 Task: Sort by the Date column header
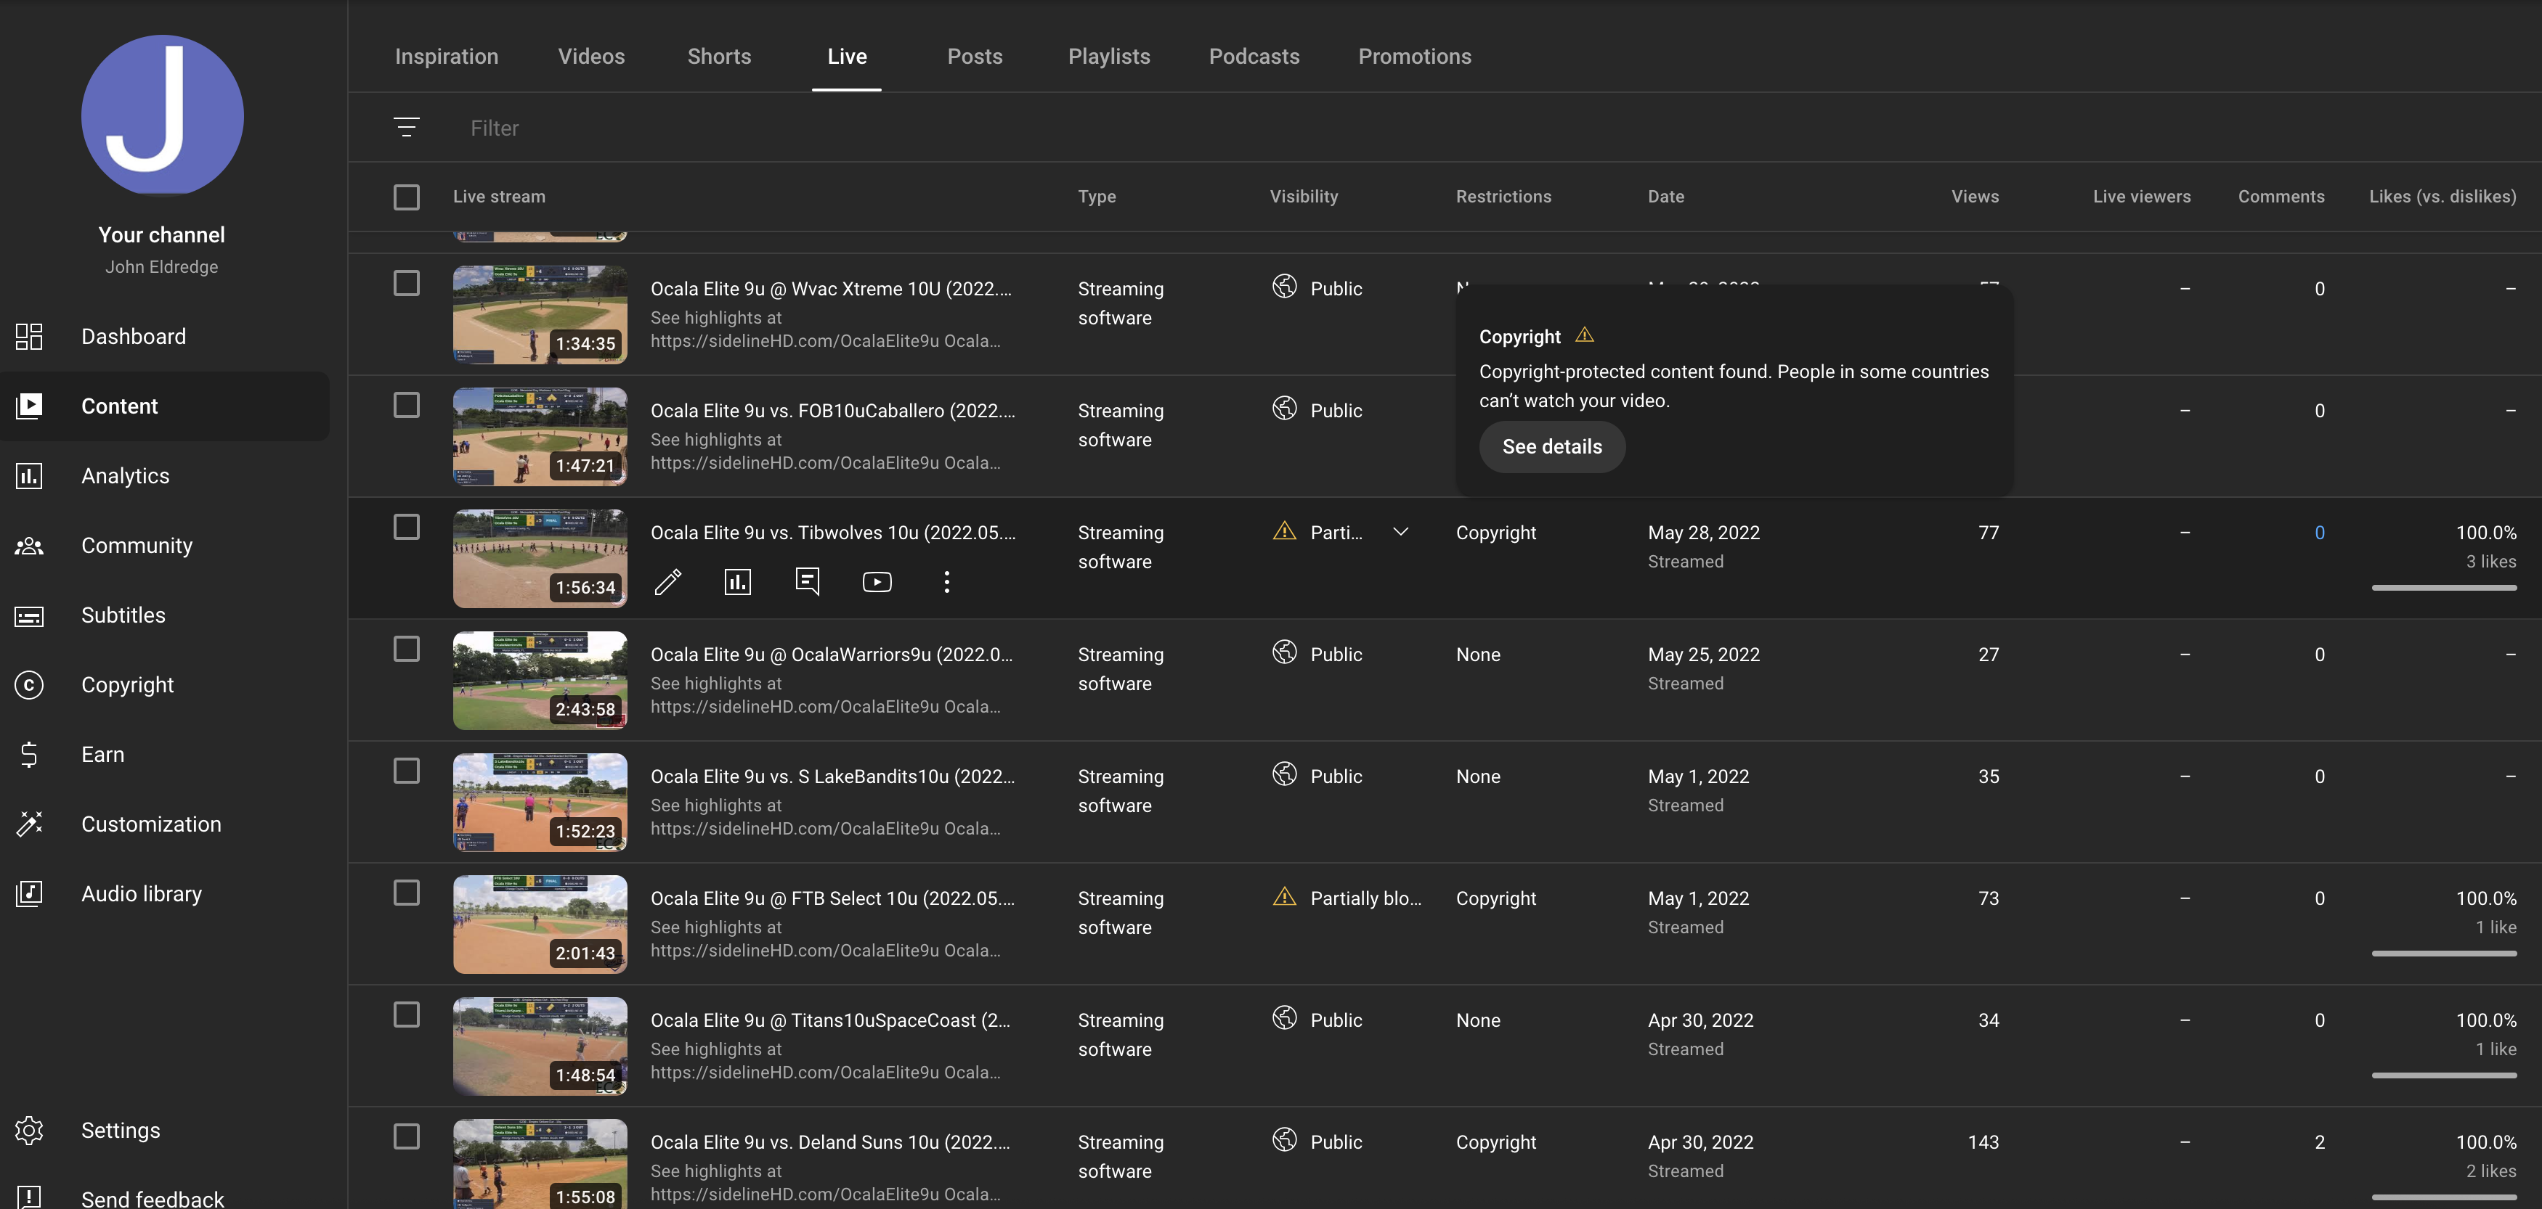1665,196
